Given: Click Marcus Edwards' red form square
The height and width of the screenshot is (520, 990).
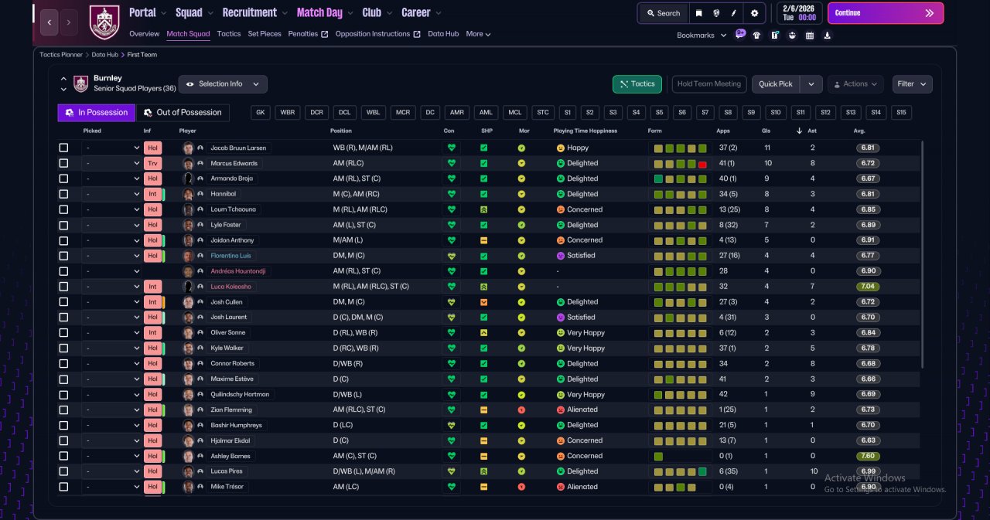Looking at the screenshot, I should point(702,164).
